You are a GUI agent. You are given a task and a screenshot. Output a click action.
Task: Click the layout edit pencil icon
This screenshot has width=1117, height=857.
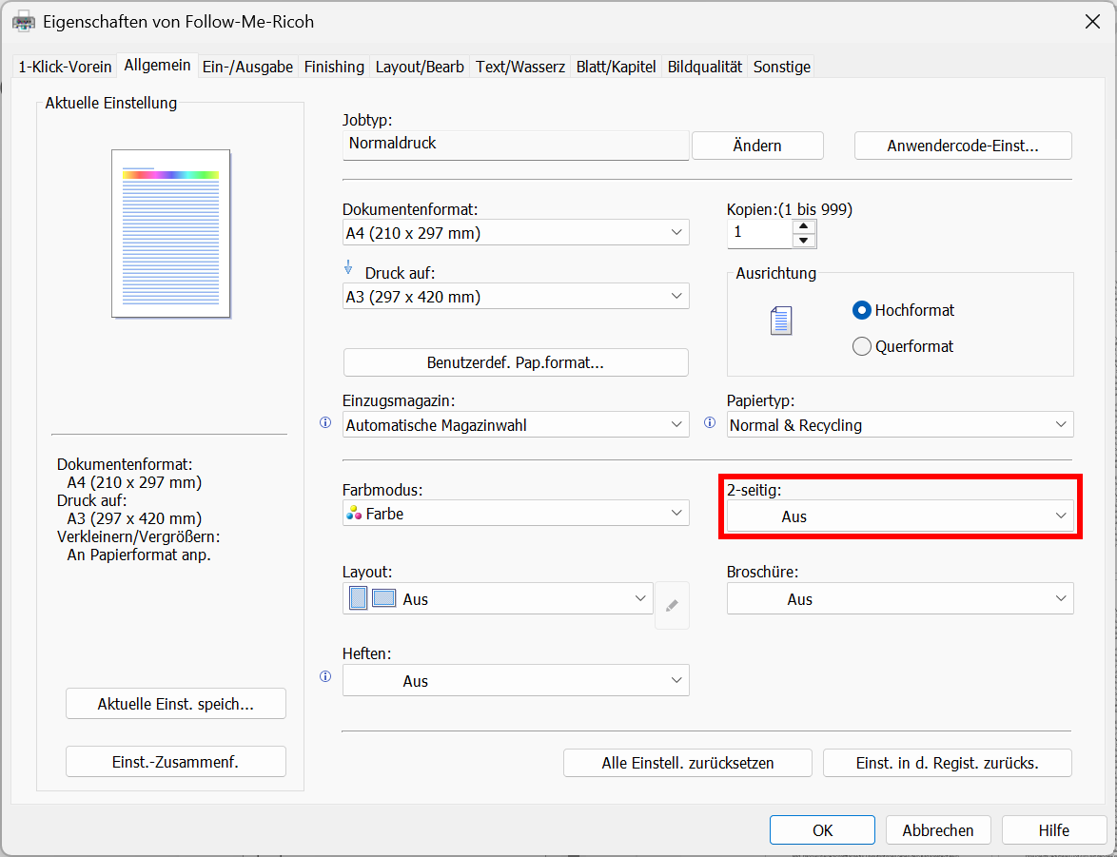[x=672, y=605]
